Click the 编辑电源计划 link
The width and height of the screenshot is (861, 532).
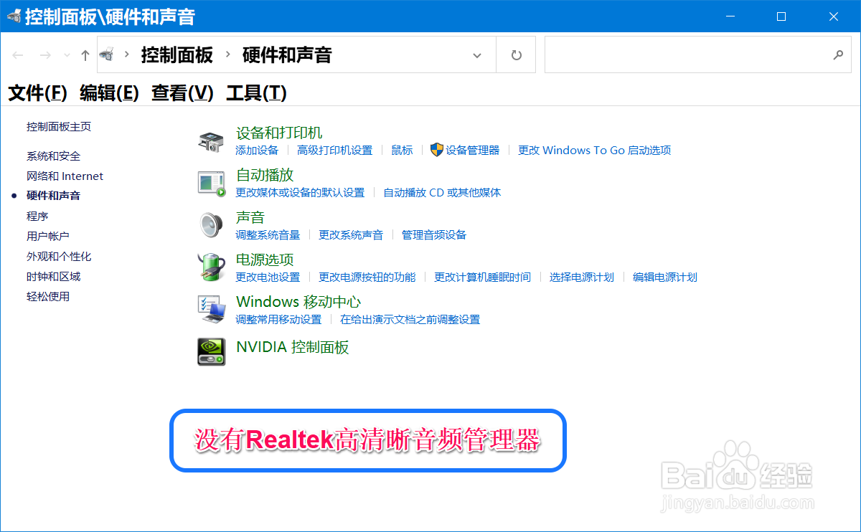pos(665,277)
